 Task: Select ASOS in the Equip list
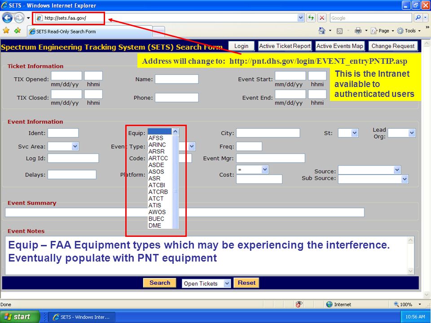coord(160,172)
